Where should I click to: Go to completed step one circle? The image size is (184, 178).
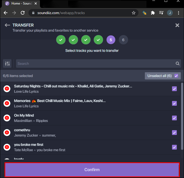point(61,40)
